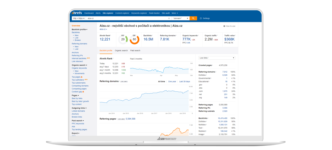Click the fire icon next to Top pages
The height and width of the screenshot is (150, 332).
coord(82,77)
